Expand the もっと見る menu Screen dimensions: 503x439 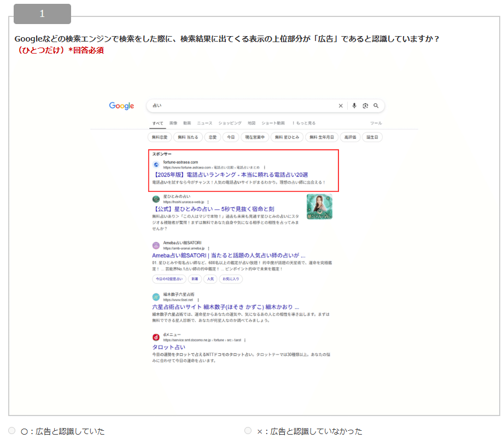(x=304, y=123)
